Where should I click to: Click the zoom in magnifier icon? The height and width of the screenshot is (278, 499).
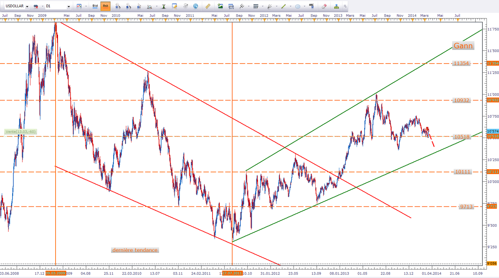(x=118, y=6)
